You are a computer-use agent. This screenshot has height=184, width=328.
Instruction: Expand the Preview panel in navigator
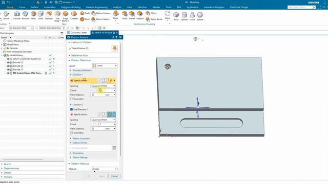point(8,177)
